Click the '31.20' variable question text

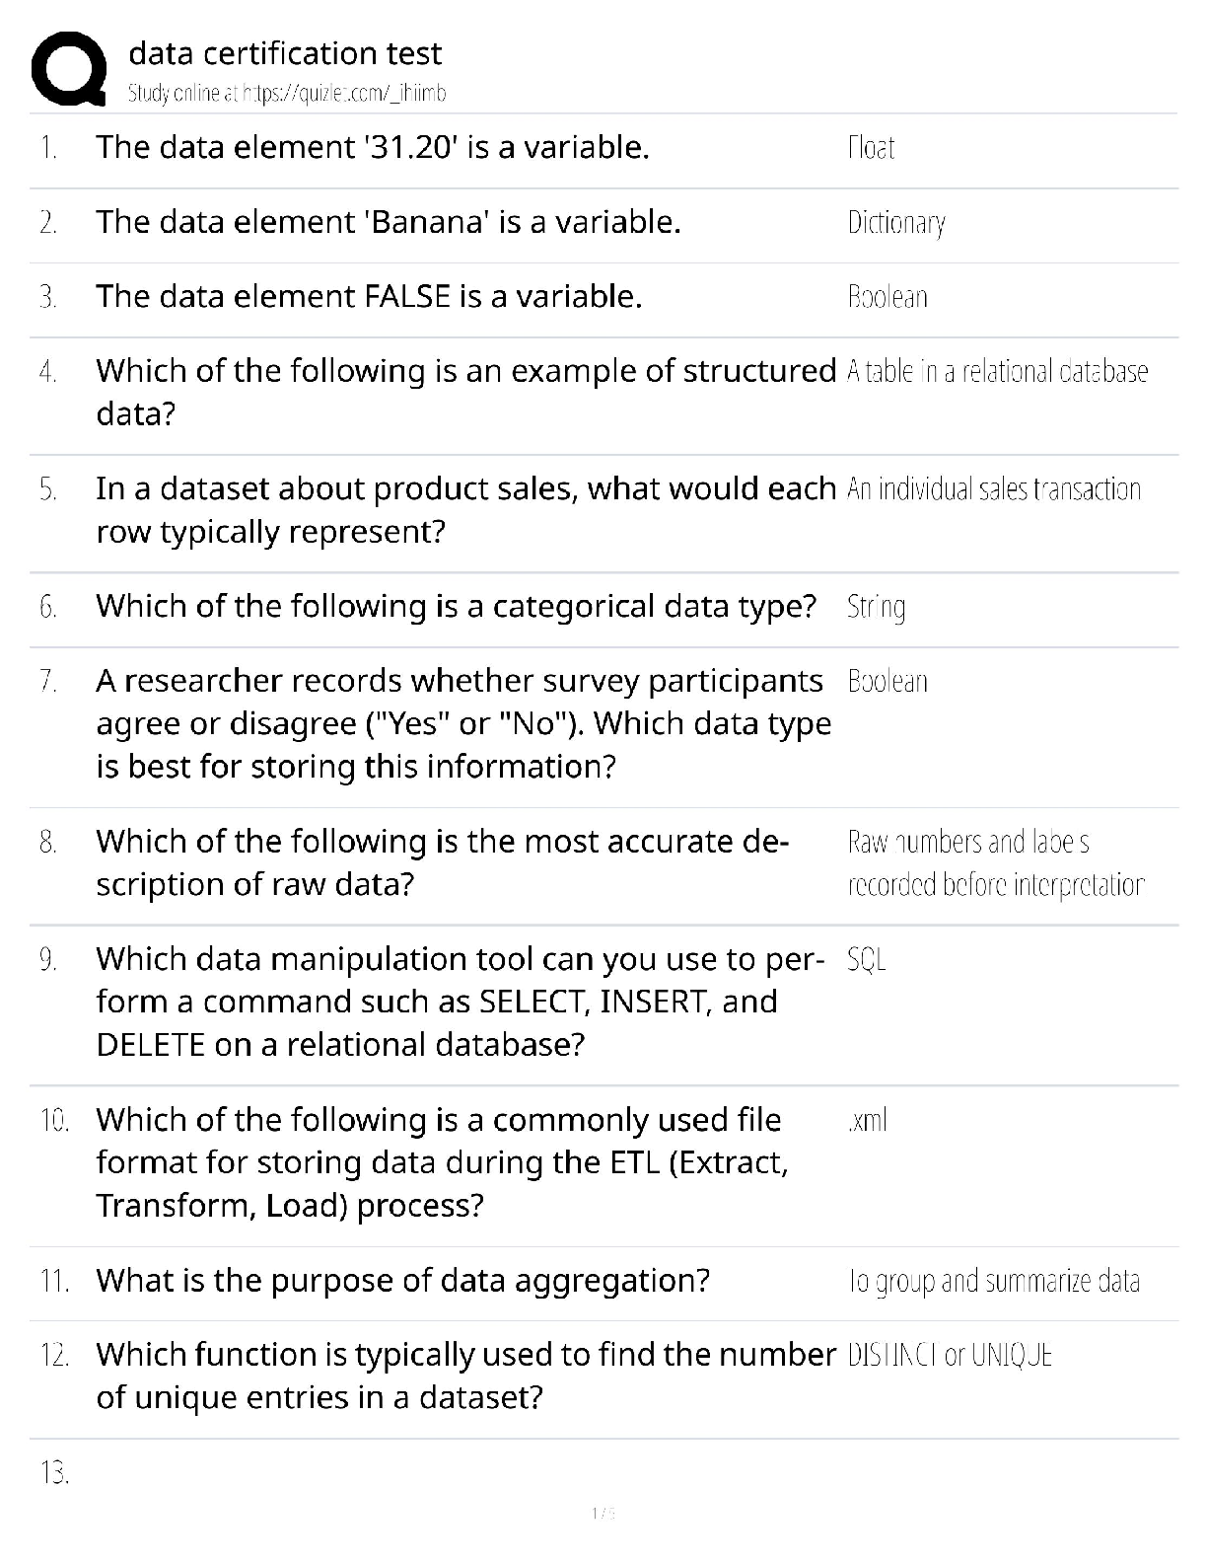[373, 147]
